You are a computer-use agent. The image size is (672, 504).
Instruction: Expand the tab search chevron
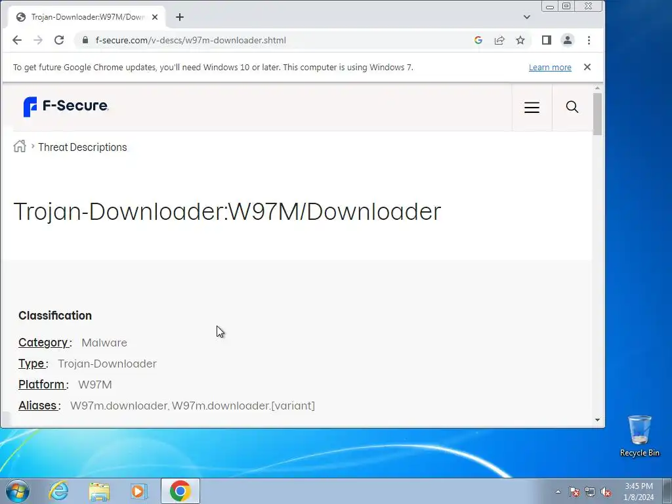[527, 17]
